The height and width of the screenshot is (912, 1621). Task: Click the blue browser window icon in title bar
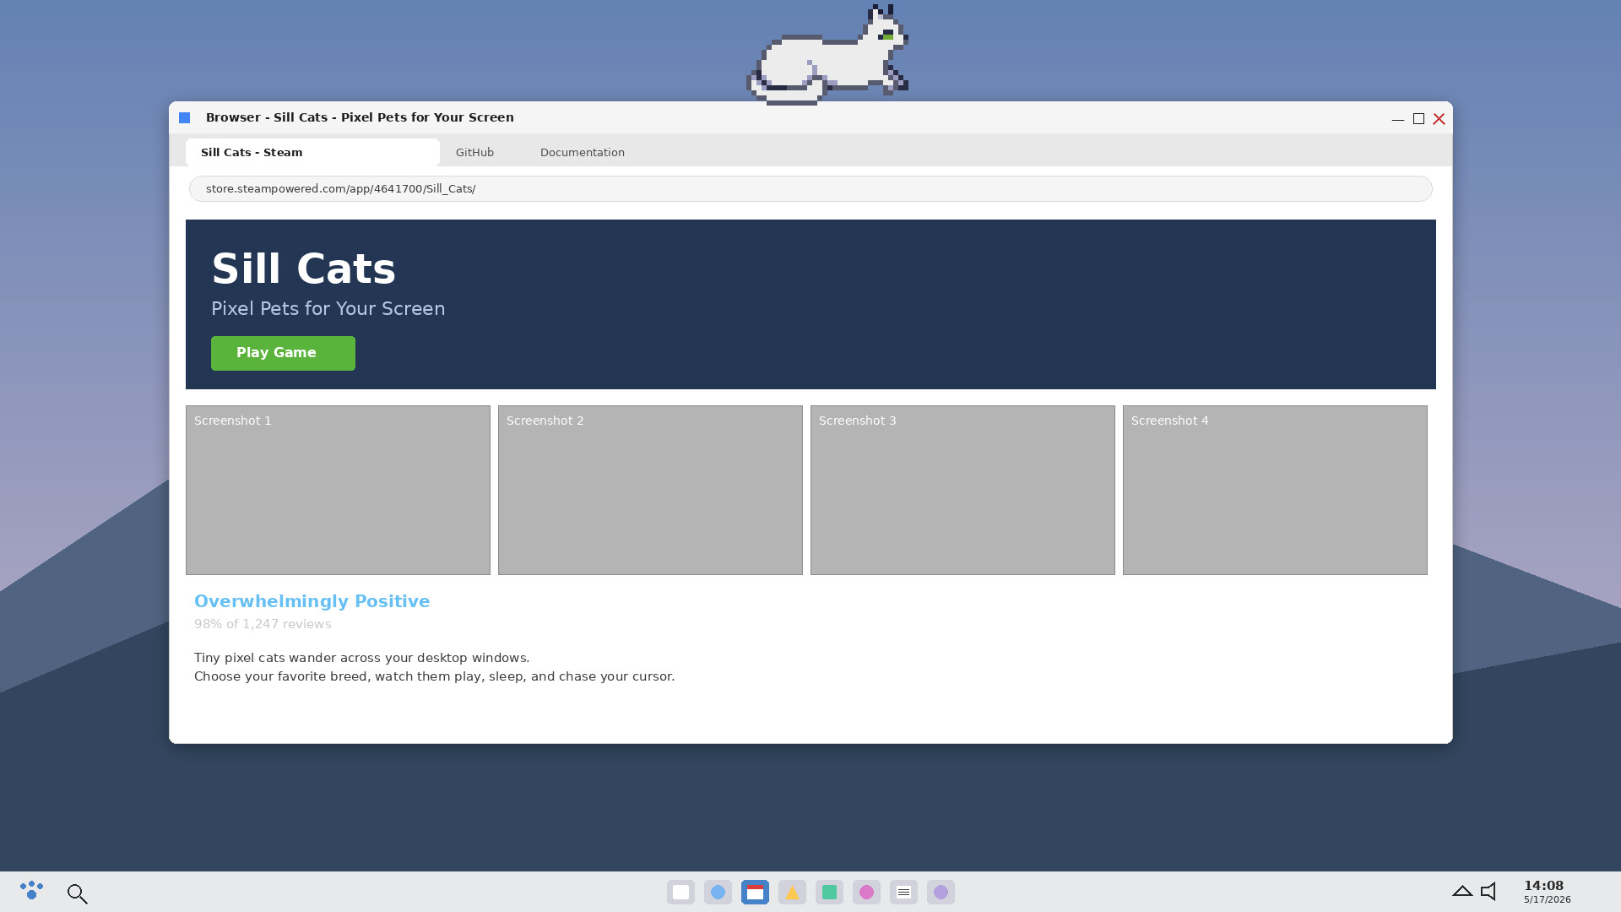pyautogui.click(x=184, y=117)
